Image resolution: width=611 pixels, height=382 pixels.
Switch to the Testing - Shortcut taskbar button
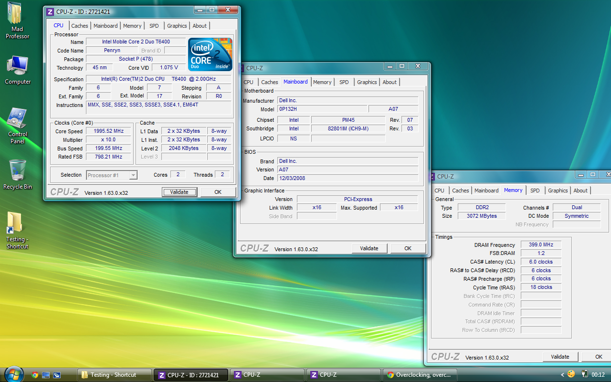[x=115, y=375]
